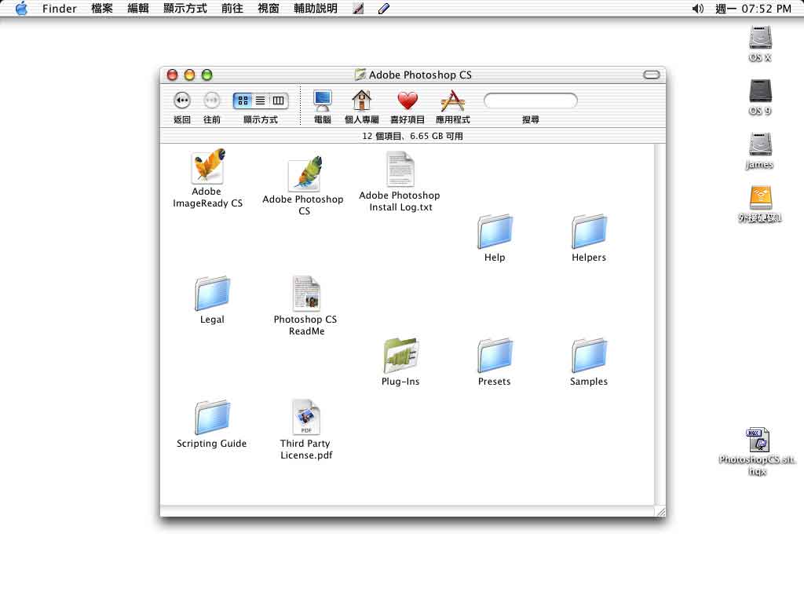This screenshot has width=804, height=603.
Task: Switch to column view mode
Action: (x=278, y=100)
